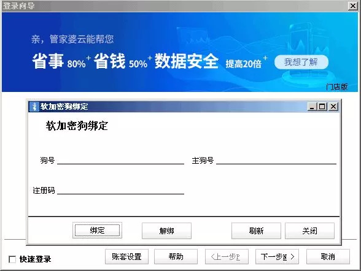Click the 关闭 button in the binding dialog
Viewport: 361px width, 271px height.
click(x=309, y=231)
